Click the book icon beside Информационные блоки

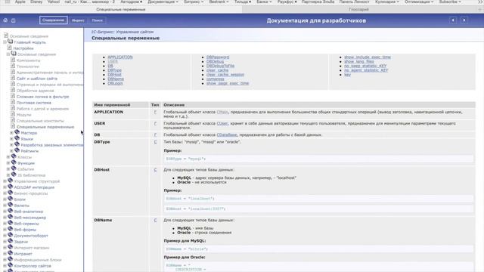tap(10, 259)
